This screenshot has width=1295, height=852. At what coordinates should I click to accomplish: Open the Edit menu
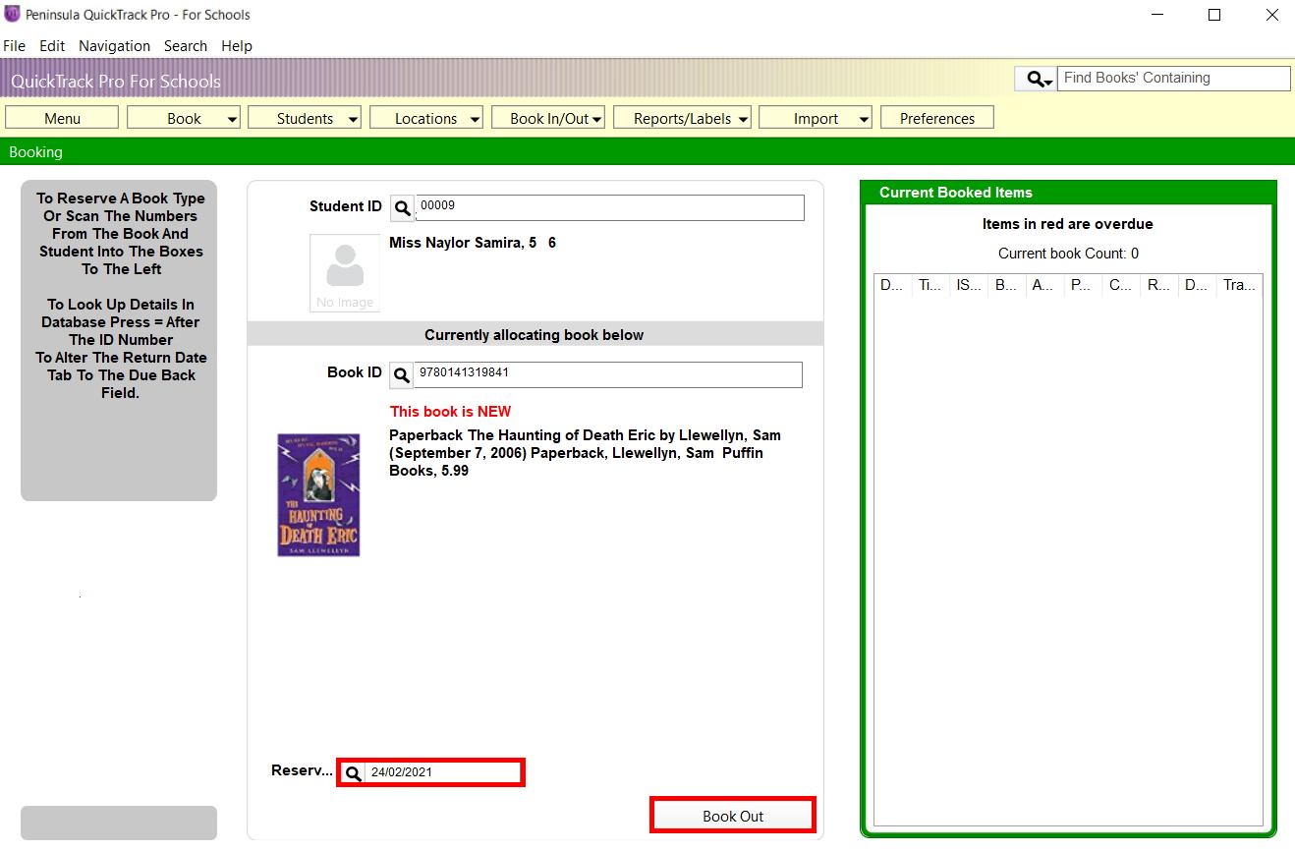tap(52, 46)
